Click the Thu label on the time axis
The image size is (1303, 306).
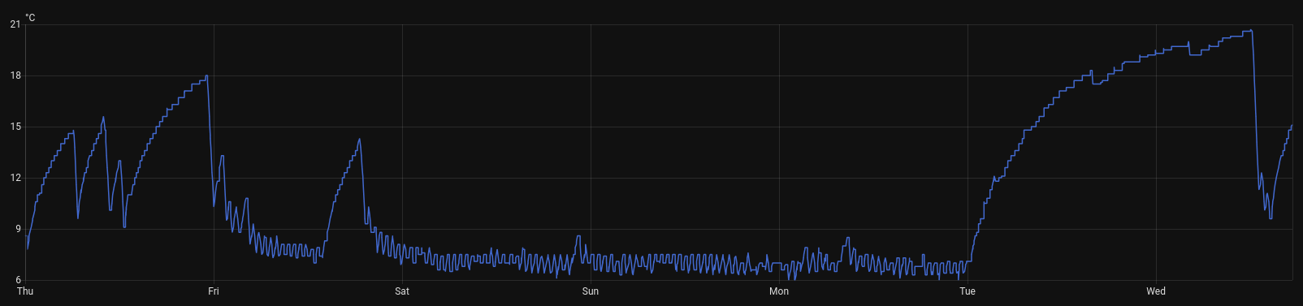(25, 291)
